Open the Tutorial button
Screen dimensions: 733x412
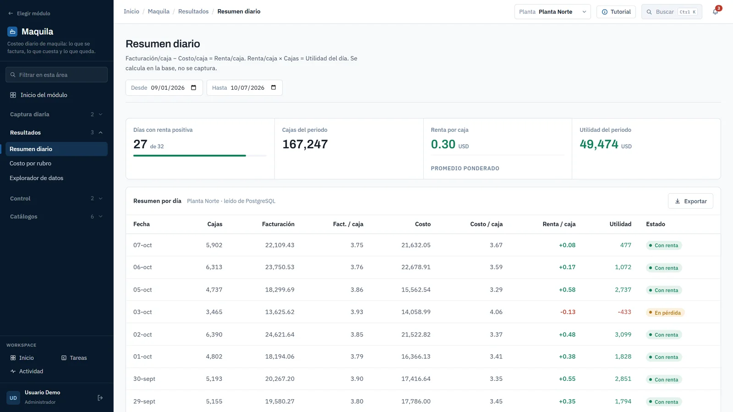click(616, 12)
